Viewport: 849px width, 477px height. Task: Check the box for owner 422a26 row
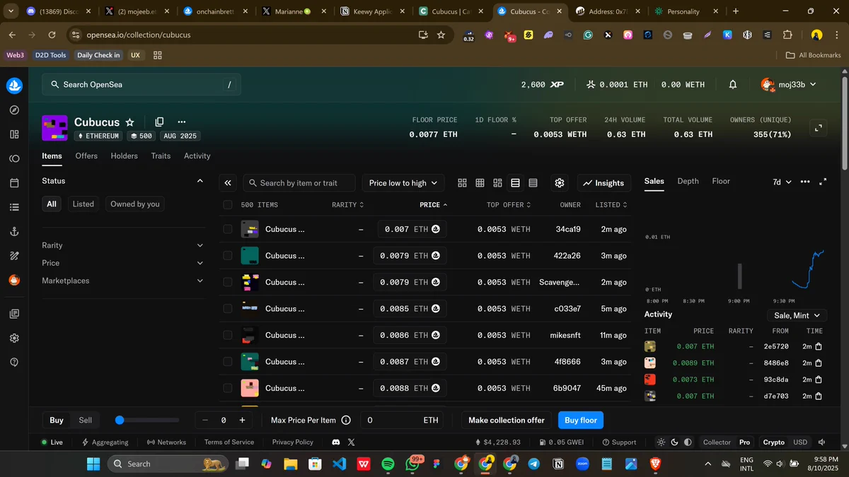(227, 256)
